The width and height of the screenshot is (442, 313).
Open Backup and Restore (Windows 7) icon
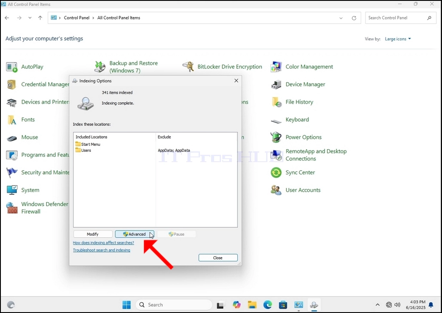pyautogui.click(x=100, y=67)
